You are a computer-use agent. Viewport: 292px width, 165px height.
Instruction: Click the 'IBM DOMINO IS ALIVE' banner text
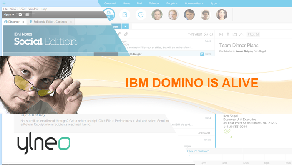[x=192, y=83]
